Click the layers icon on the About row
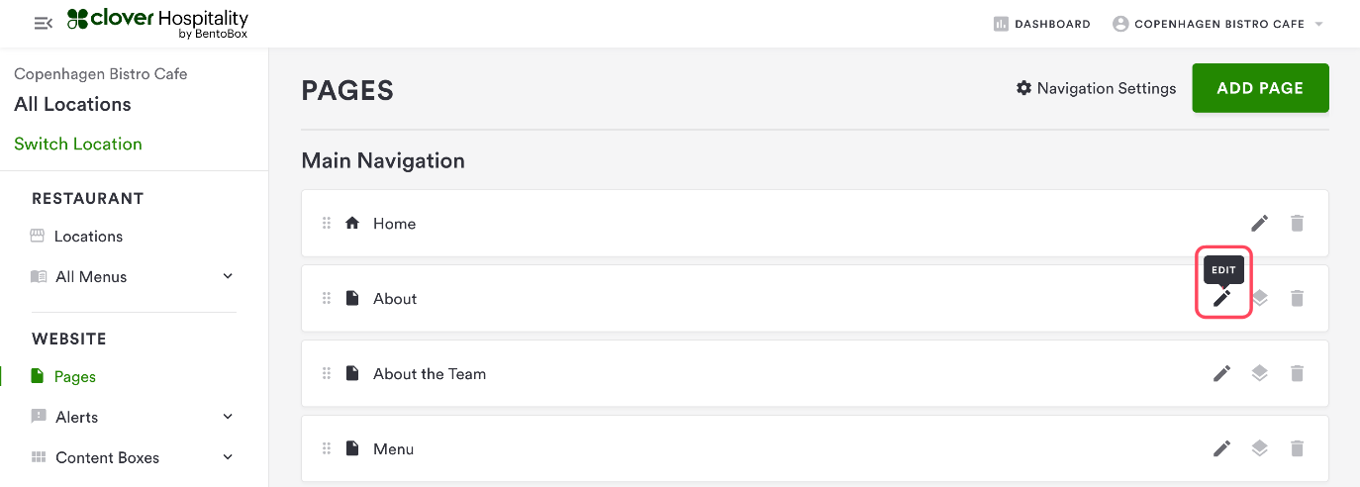1360x487 pixels. [x=1260, y=298]
